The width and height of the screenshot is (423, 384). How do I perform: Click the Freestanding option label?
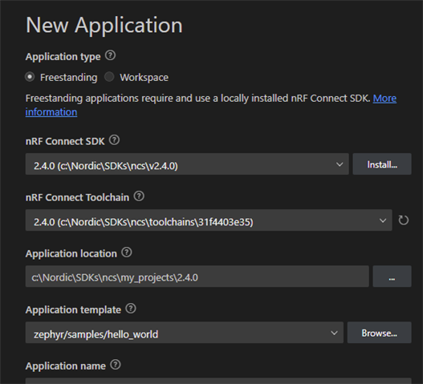pos(68,78)
